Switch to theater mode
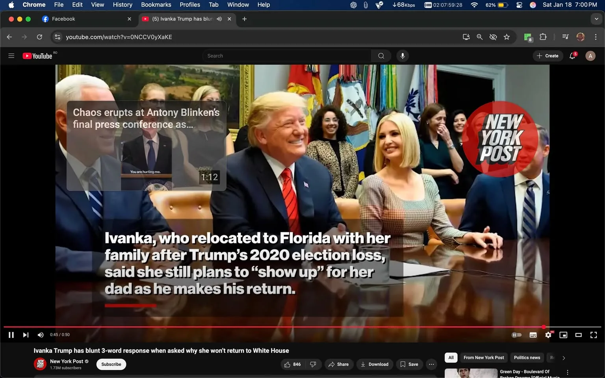Viewport: 605px width, 378px height. 578,335
